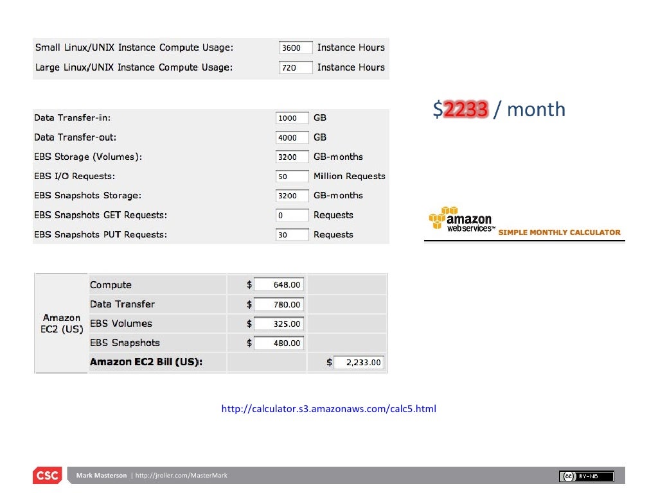This screenshot has width=658, height=493.
Task: Click the Million Requests unit text
Action: [x=349, y=177]
